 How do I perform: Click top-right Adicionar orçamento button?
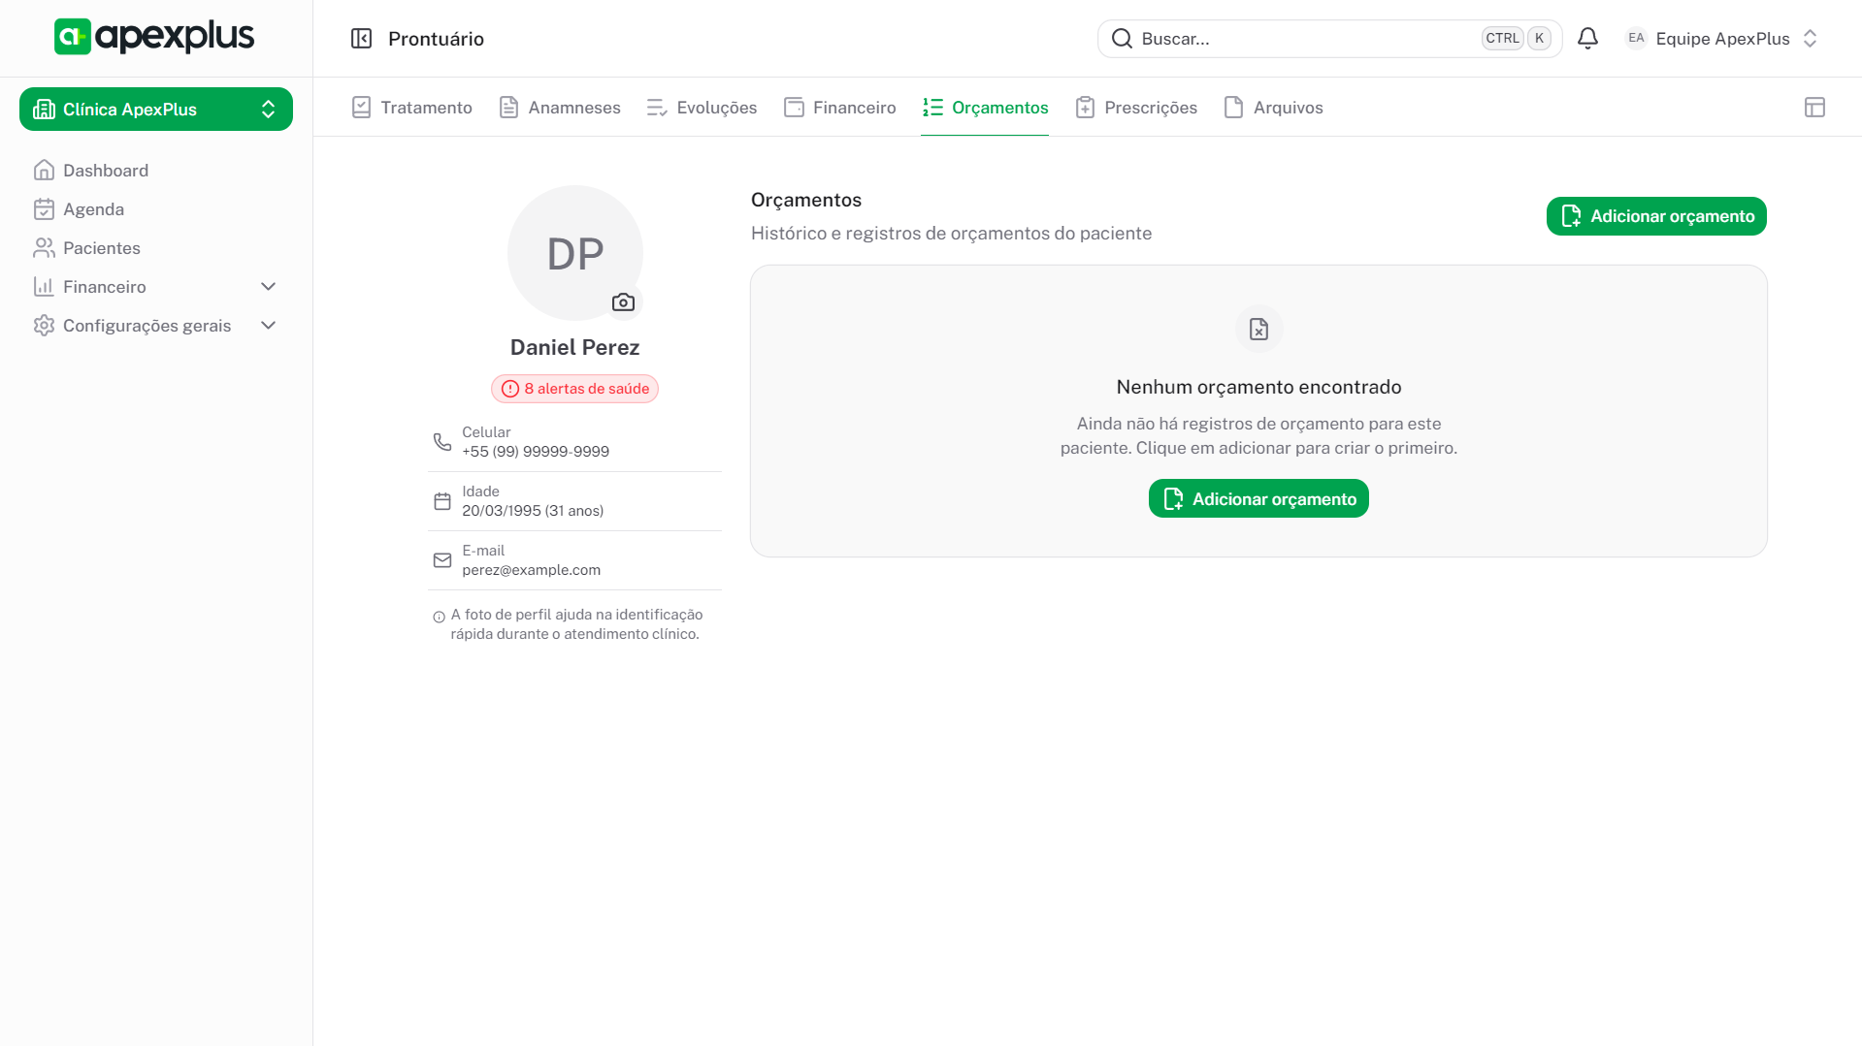(1655, 216)
